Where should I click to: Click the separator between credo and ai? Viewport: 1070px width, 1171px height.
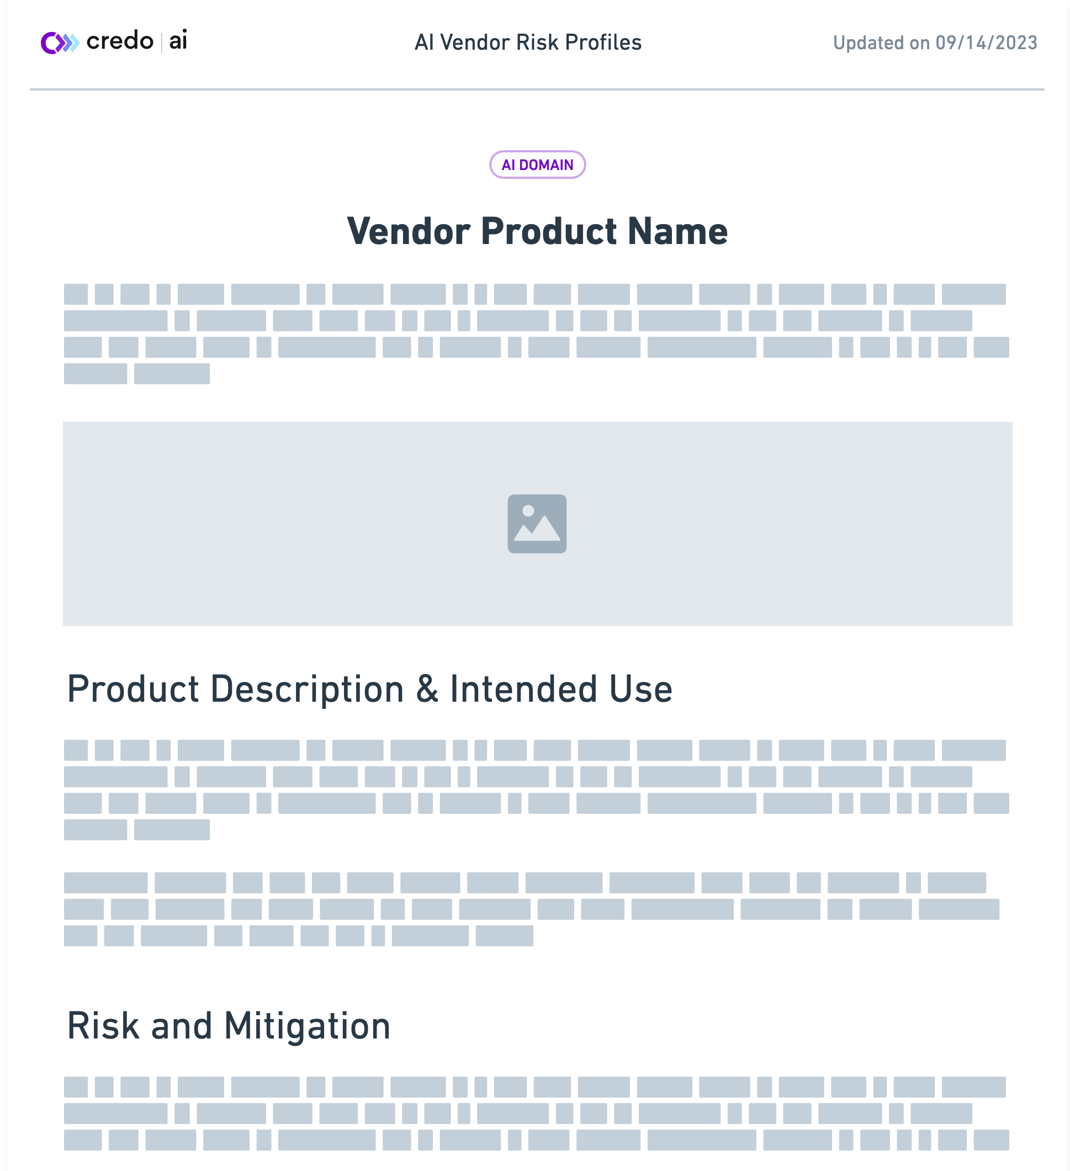point(161,42)
